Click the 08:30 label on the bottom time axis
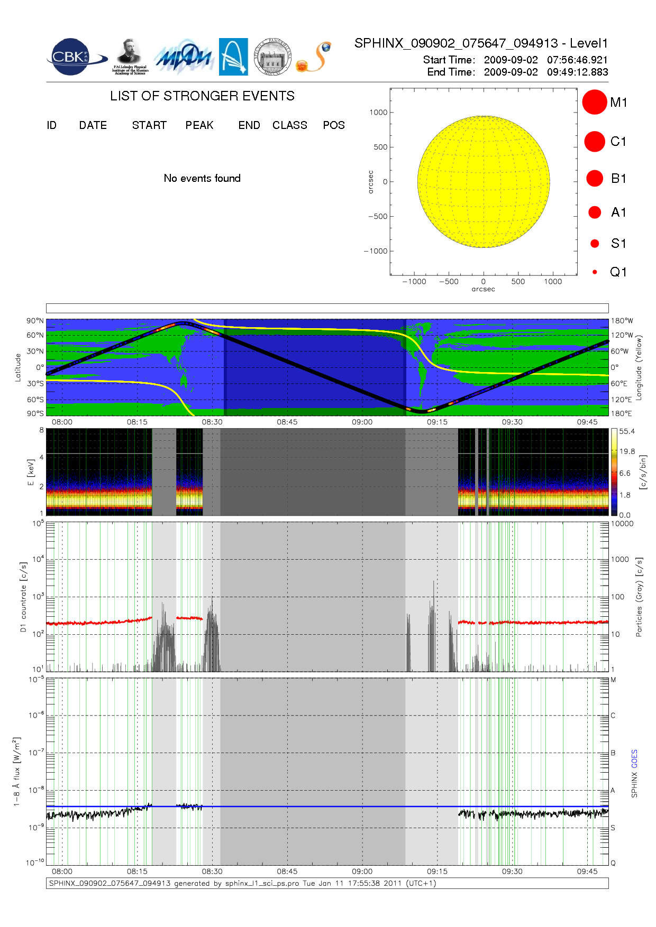The image size is (656, 927). click(x=212, y=872)
